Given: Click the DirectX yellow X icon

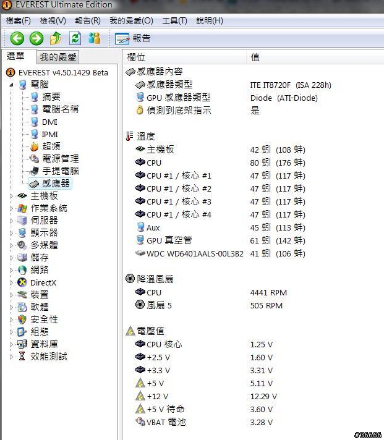Looking at the screenshot, I should point(22,282).
